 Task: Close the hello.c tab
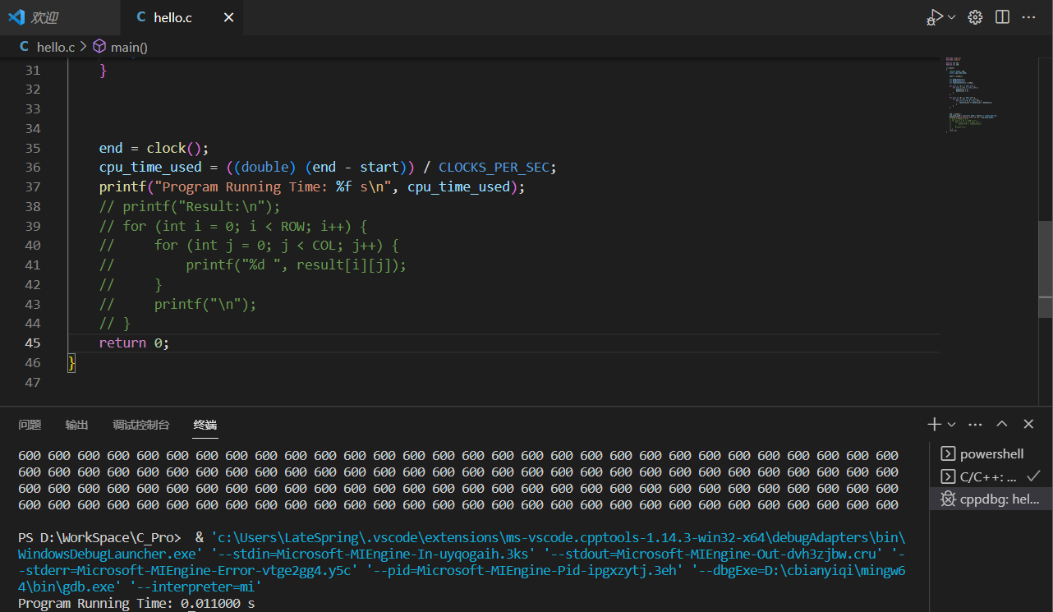[x=228, y=17]
